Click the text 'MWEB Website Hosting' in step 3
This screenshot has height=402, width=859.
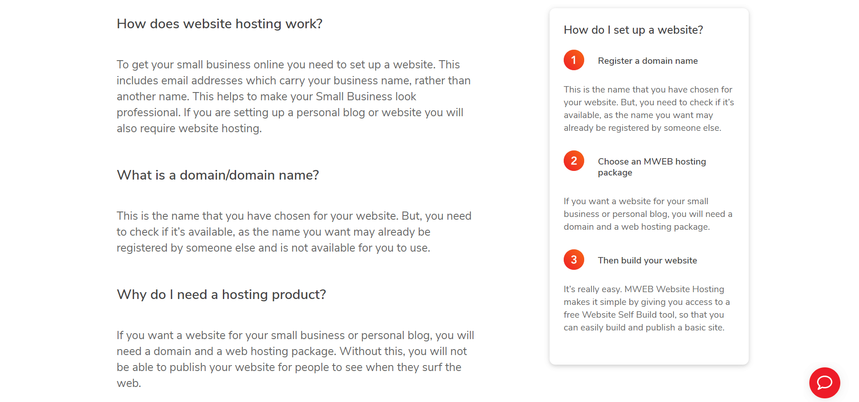pos(674,289)
